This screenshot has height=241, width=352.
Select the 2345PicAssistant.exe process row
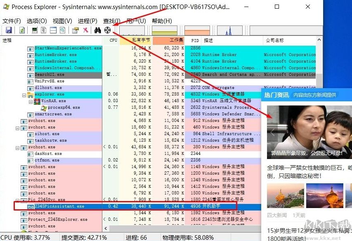[131, 206]
